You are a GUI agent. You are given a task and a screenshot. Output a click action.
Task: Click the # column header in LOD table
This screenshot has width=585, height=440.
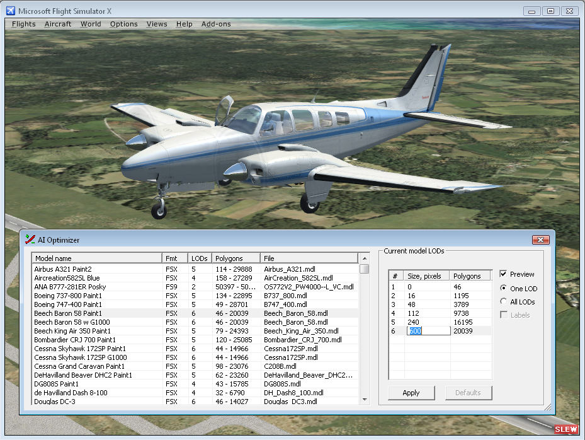(x=397, y=275)
